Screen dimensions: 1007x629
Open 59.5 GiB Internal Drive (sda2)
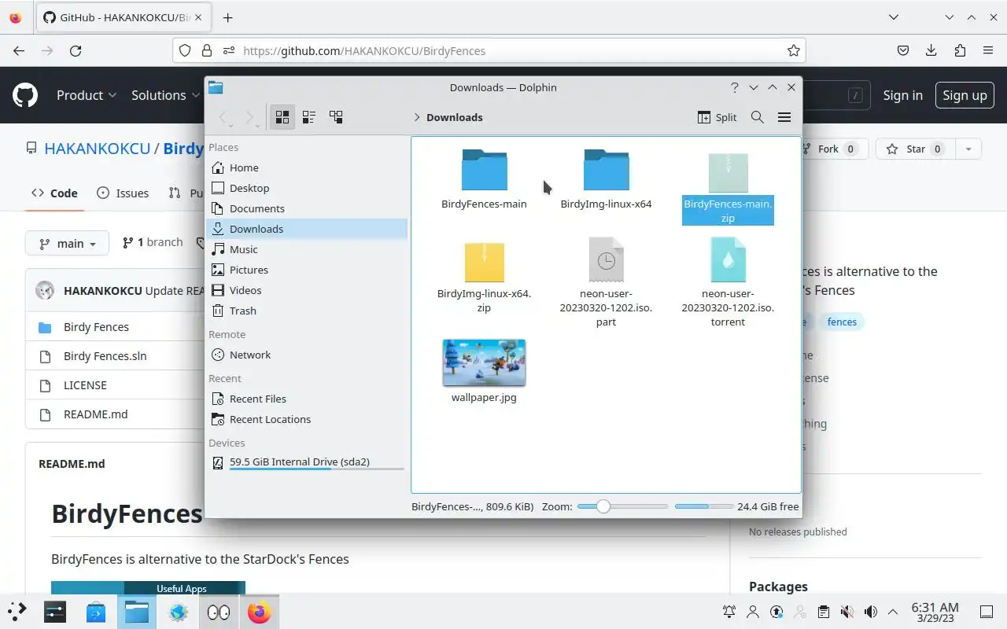pos(307,462)
